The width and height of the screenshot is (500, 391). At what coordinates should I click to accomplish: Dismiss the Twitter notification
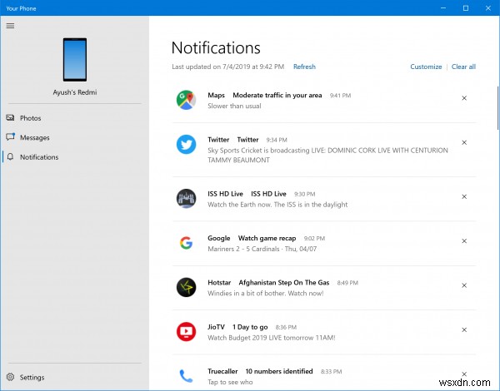[464, 142]
